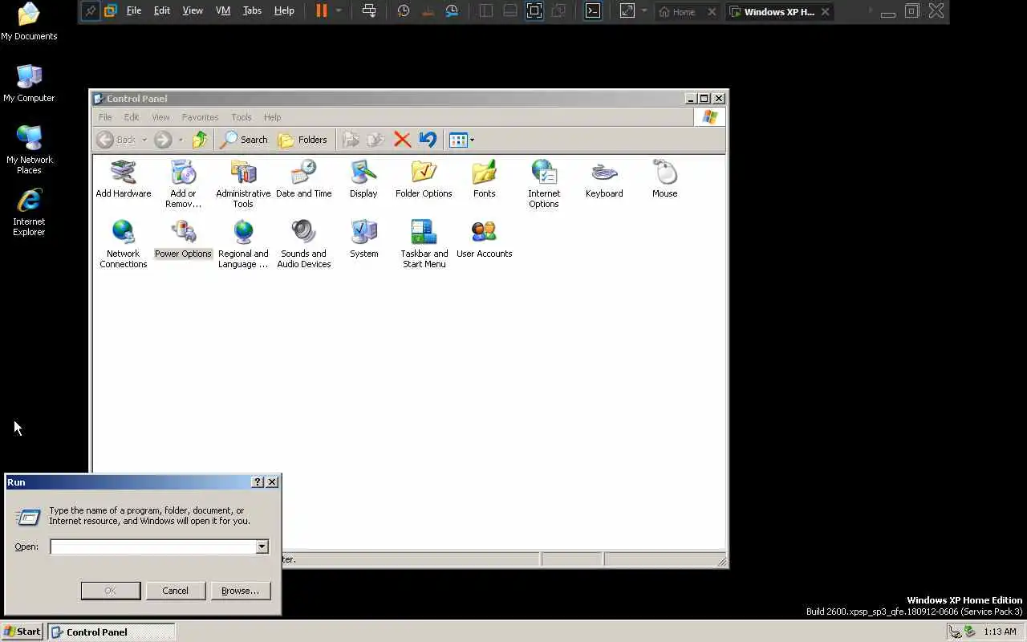Image resolution: width=1027 pixels, height=642 pixels.
Task: Select Taskbar and Start Menu icon
Action: pos(424,244)
